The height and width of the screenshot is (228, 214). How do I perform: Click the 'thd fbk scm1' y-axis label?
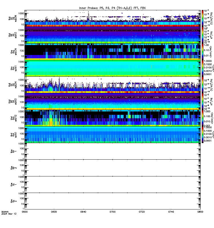14,135
